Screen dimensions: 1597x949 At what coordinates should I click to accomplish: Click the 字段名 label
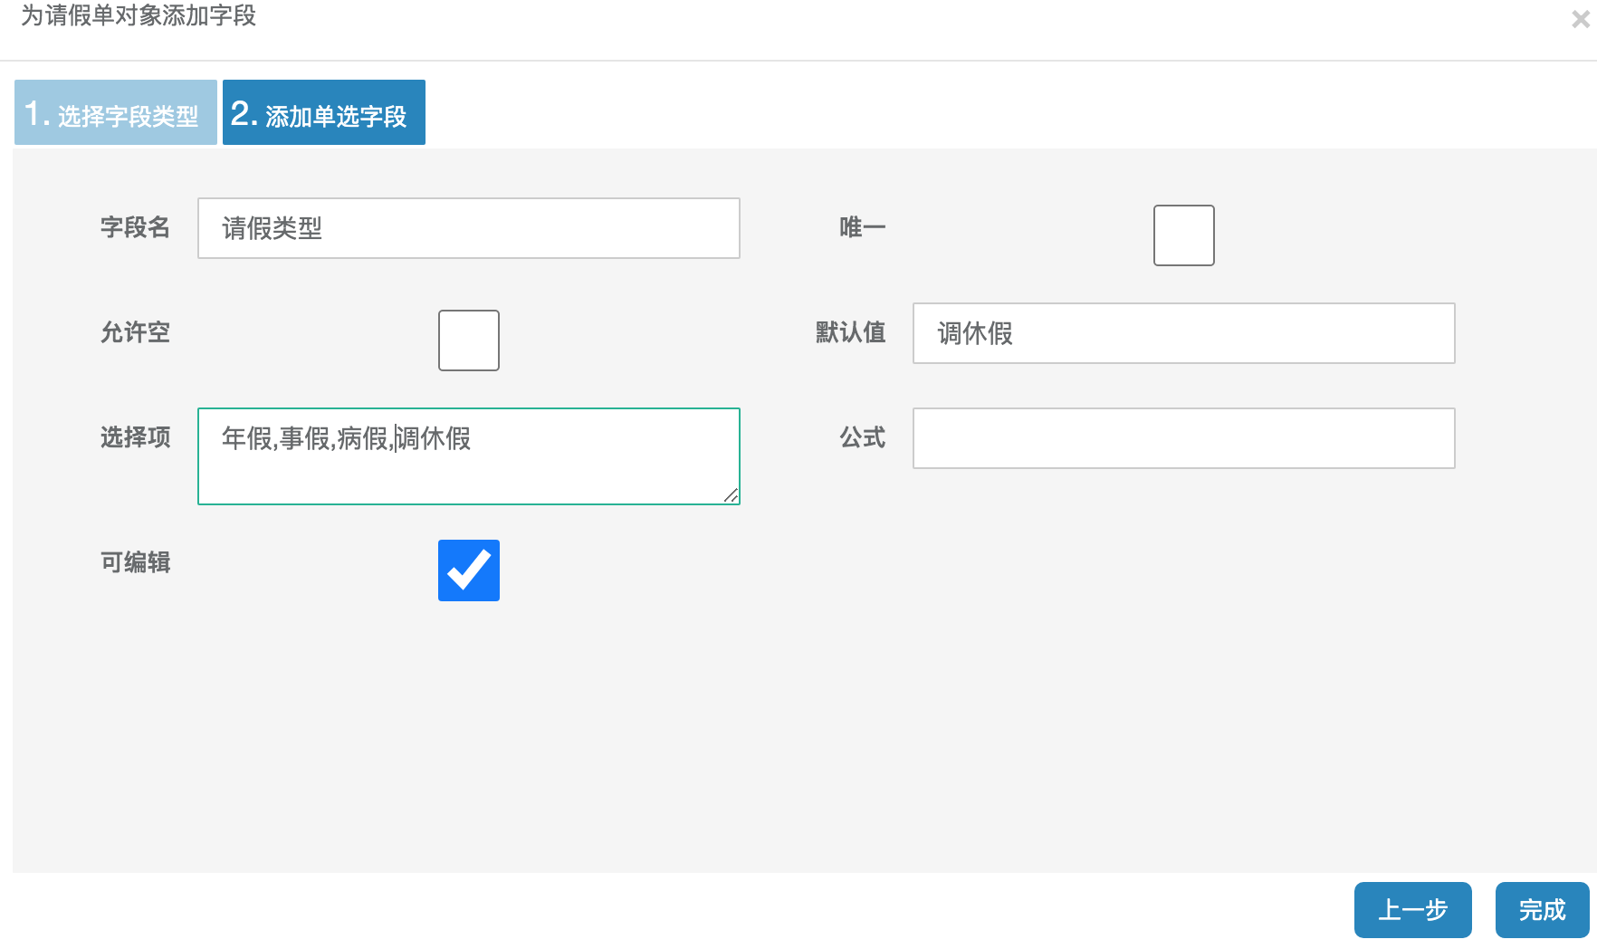click(135, 228)
